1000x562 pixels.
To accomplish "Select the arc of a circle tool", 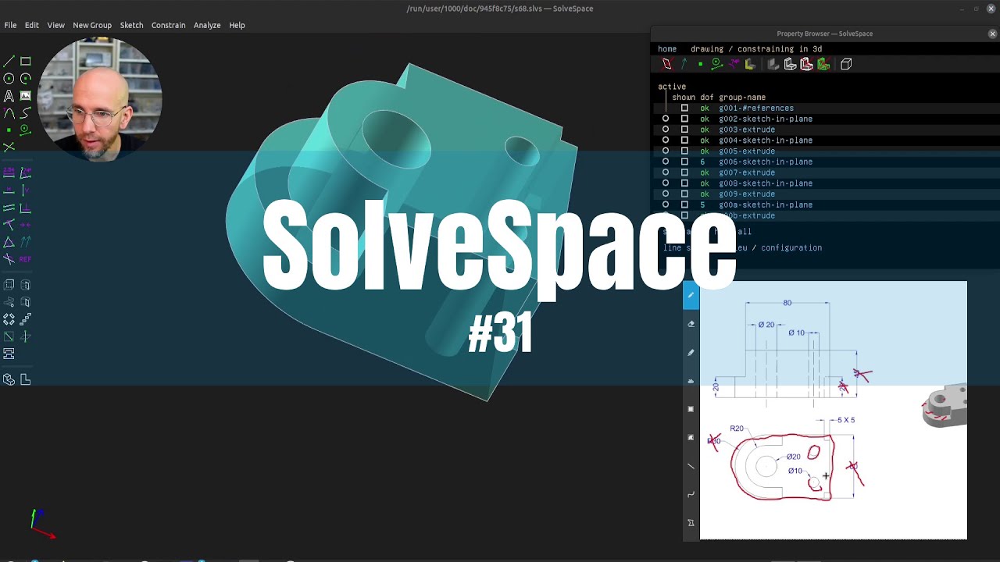I will (26, 79).
